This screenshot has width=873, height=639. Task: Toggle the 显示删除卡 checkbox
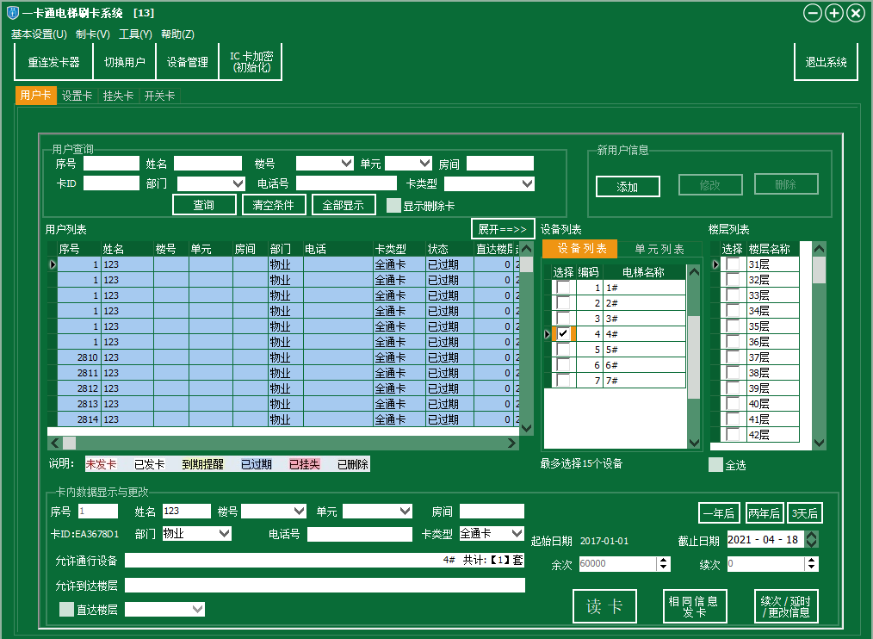[393, 206]
